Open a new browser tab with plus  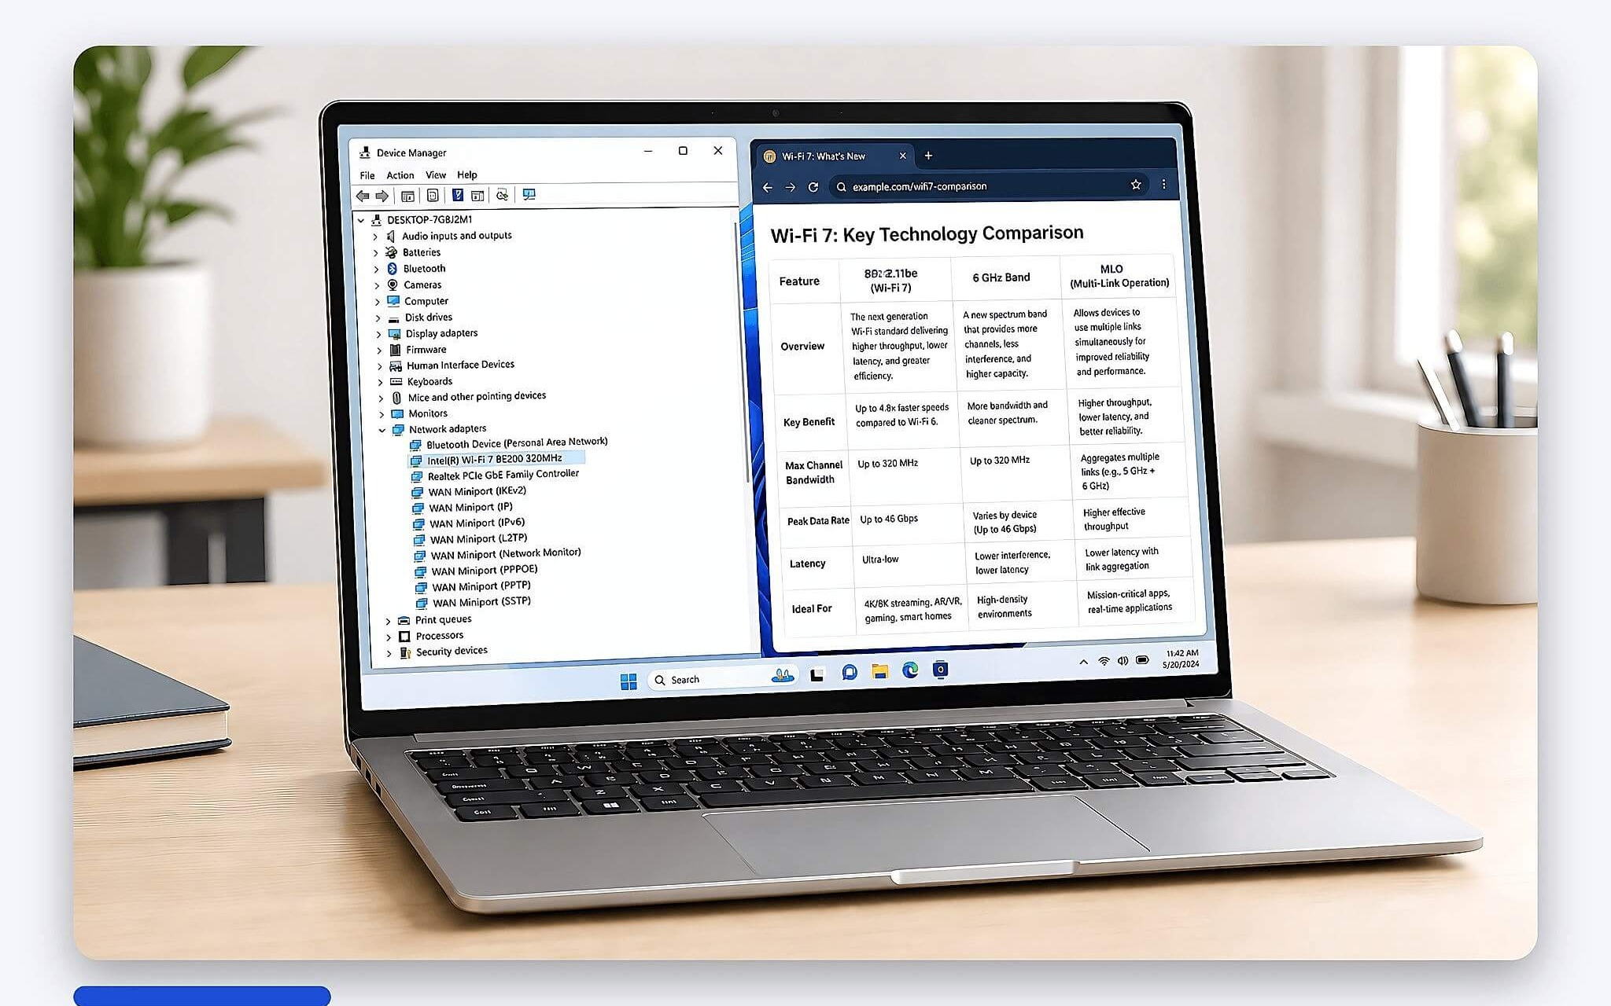click(x=928, y=156)
